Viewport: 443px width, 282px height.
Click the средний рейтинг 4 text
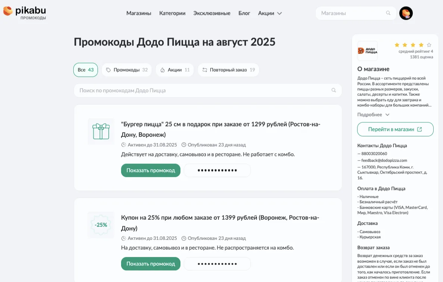point(416,51)
